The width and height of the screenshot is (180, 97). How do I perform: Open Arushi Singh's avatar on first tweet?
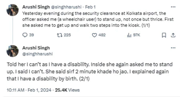12,10
